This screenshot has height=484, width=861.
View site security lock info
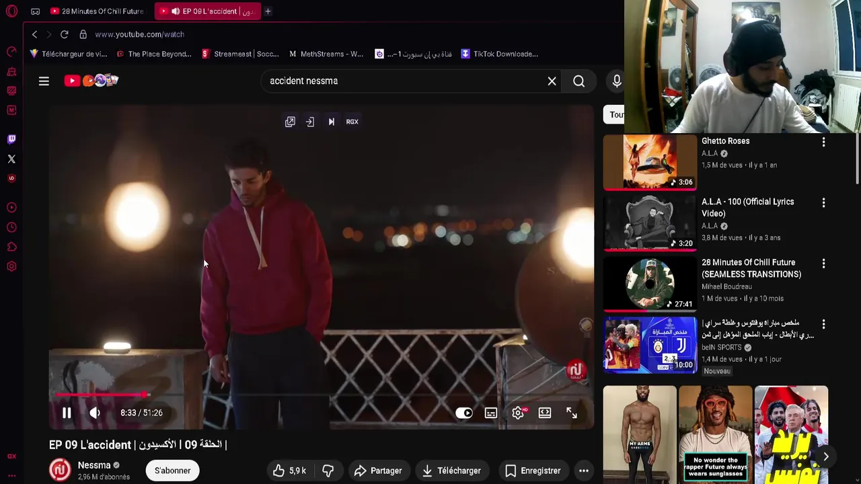tap(83, 34)
